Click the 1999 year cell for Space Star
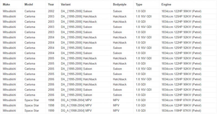 pyautogui.click(x=51, y=110)
